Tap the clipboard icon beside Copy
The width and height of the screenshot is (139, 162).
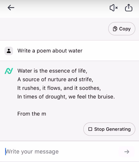(x=115, y=29)
